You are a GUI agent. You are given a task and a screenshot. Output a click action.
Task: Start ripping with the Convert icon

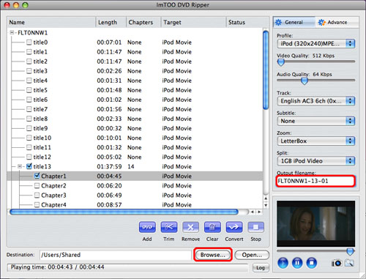pos(234,227)
